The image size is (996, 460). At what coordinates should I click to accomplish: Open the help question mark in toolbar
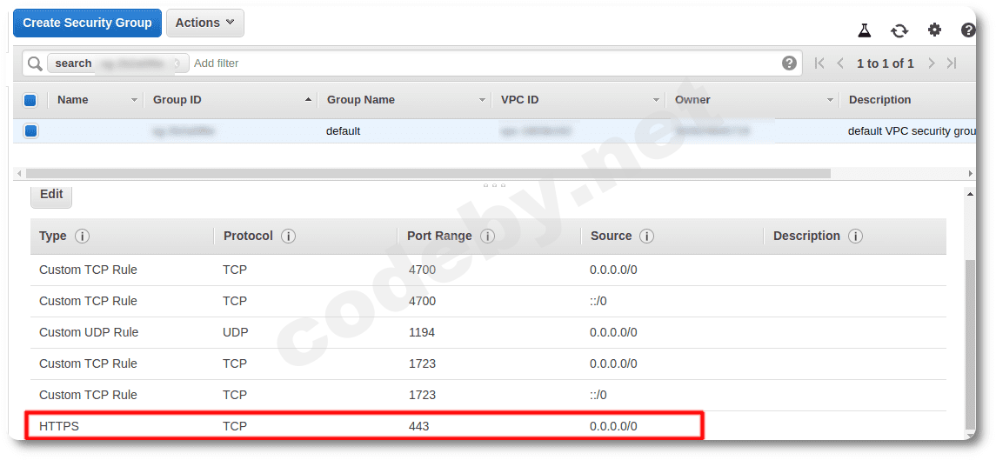(x=968, y=30)
